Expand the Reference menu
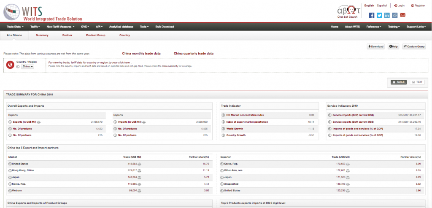Image resolution: width=432 pixels, height=208 pixels. [374, 27]
